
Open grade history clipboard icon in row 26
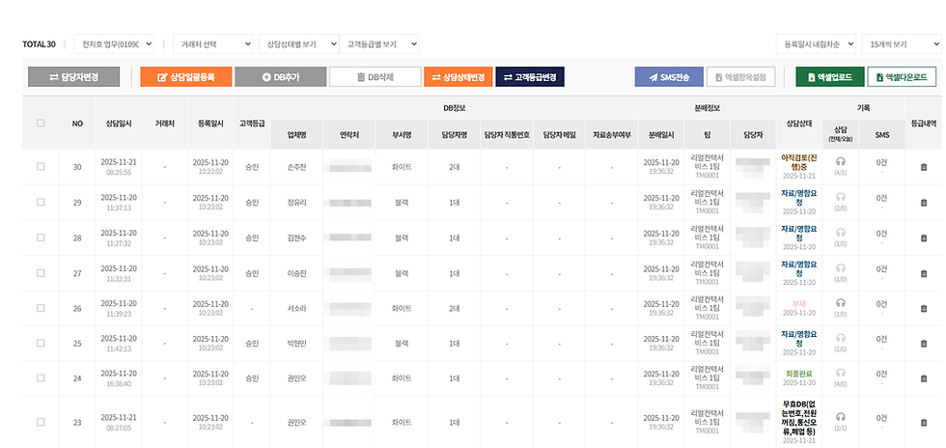924,309
